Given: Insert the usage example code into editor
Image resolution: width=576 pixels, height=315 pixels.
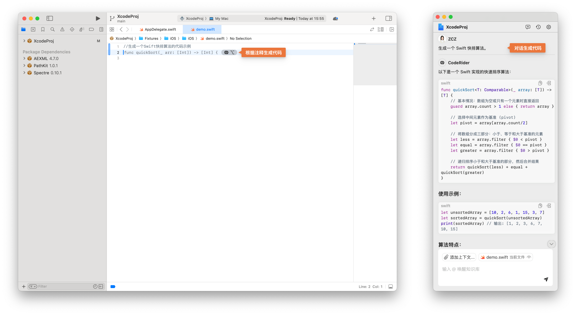Looking at the screenshot, I should [549, 206].
